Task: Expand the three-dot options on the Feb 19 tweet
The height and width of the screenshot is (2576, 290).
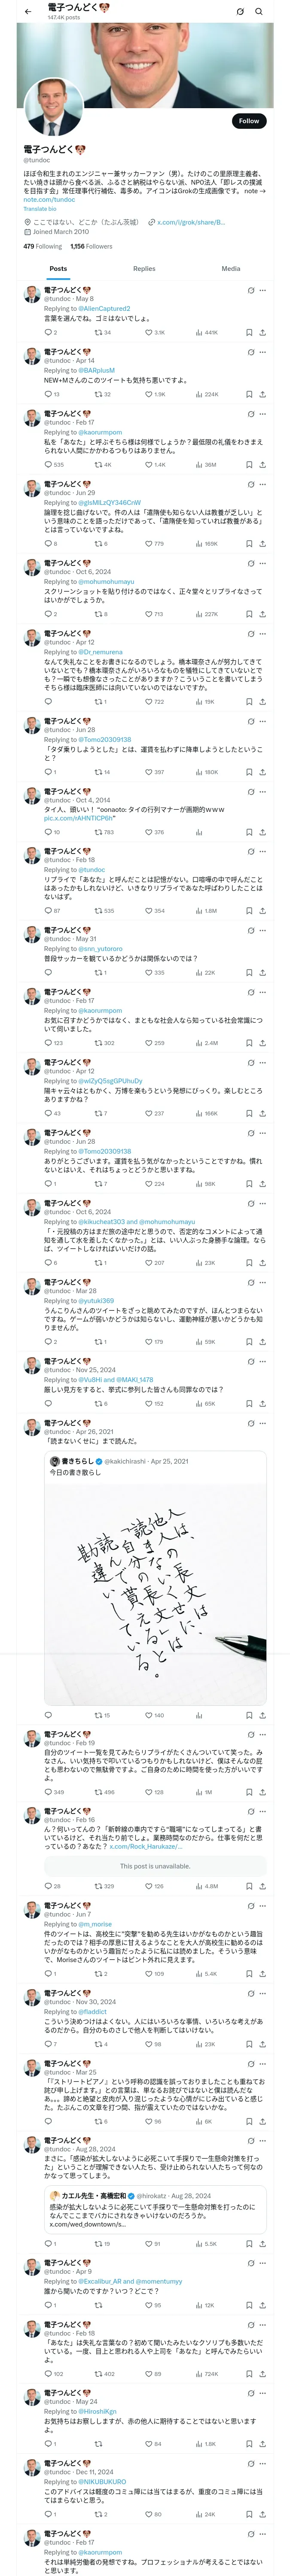Action: 263,1735
